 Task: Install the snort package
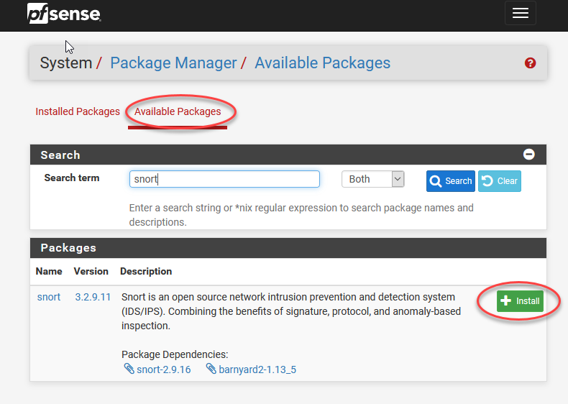click(520, 300)
